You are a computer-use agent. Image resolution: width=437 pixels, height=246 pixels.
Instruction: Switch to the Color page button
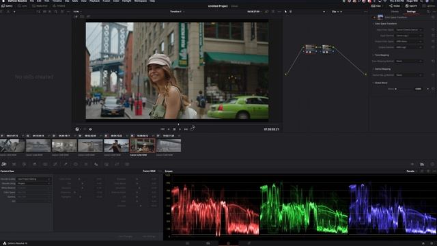click(x=228, y=243)
